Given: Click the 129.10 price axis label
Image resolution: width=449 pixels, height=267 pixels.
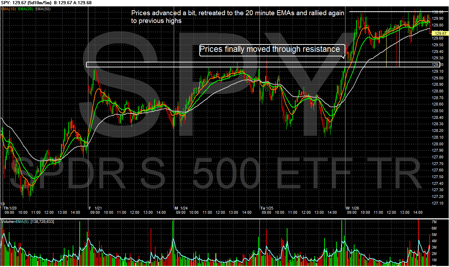Looking at the screenshot, I should 438,71.
